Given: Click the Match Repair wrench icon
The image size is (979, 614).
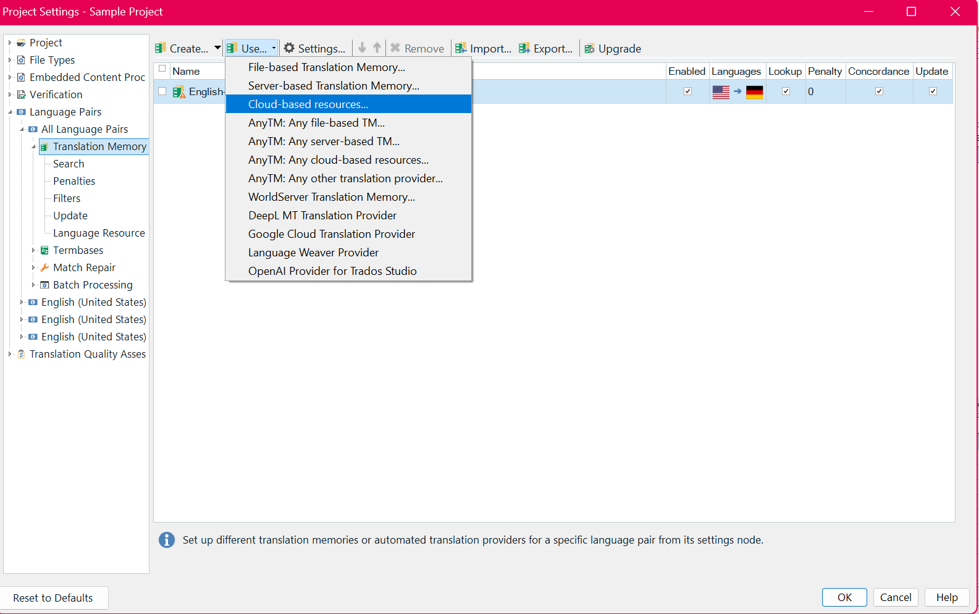Looking at the screenshot, I should [x=44, y=267].
